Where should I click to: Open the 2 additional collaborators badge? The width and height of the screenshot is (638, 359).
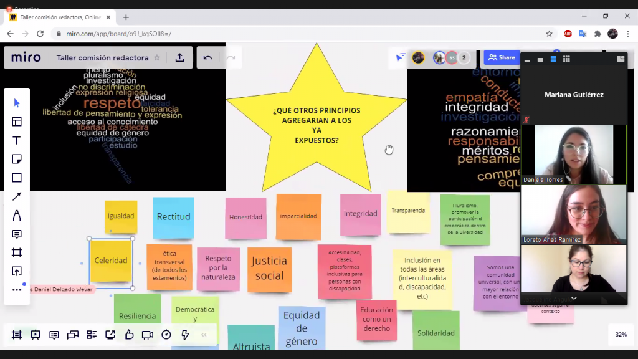464,58
